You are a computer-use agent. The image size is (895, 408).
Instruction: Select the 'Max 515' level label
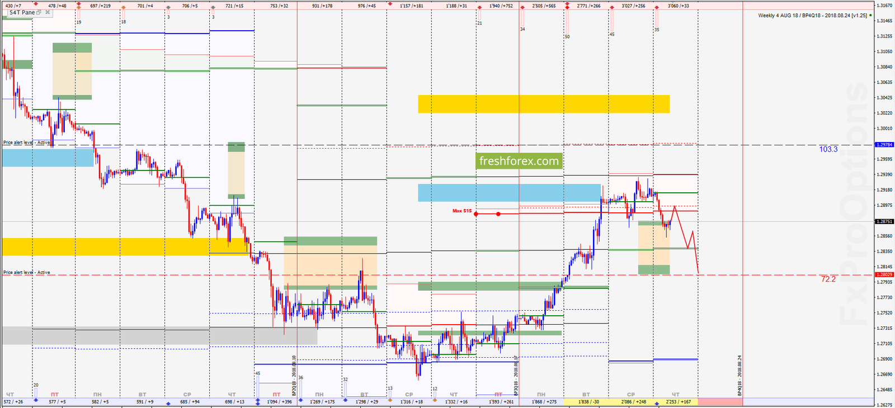[x=462, y=211]
